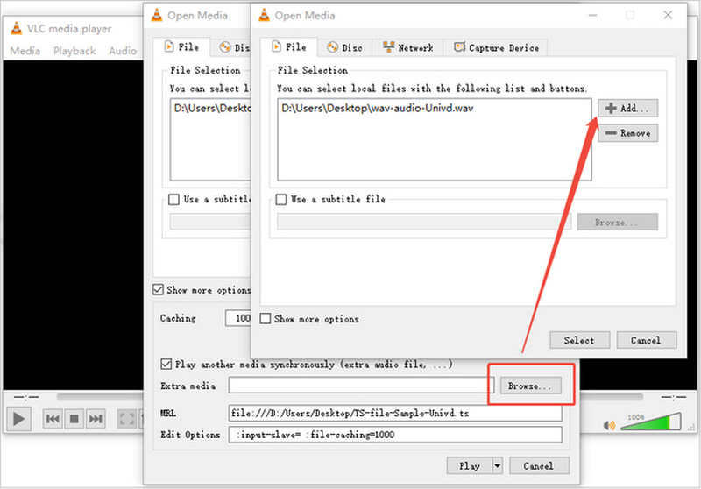Click the Caching value field
701x489 pixels.
237,318
